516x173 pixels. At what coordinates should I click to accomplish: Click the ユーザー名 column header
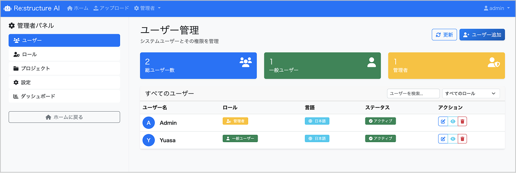pyautogui.click(x=155, y=107)
